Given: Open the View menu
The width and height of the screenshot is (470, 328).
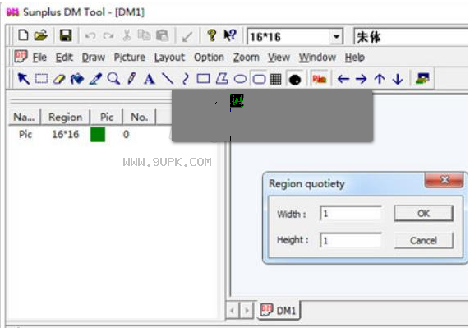Looking at the screenshot, I should point(279,57).
